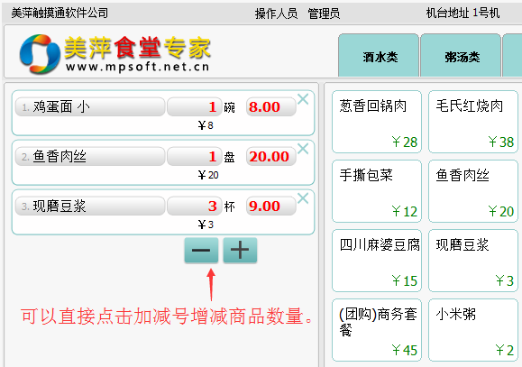Choose the 手撕包菜 ¥12 menu item
Image resolution: width=522 pixels, height=367 pixels.
click(377, 191)
